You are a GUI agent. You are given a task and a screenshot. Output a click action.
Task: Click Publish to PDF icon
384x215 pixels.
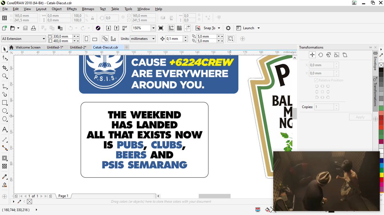[x=124, y=28]
